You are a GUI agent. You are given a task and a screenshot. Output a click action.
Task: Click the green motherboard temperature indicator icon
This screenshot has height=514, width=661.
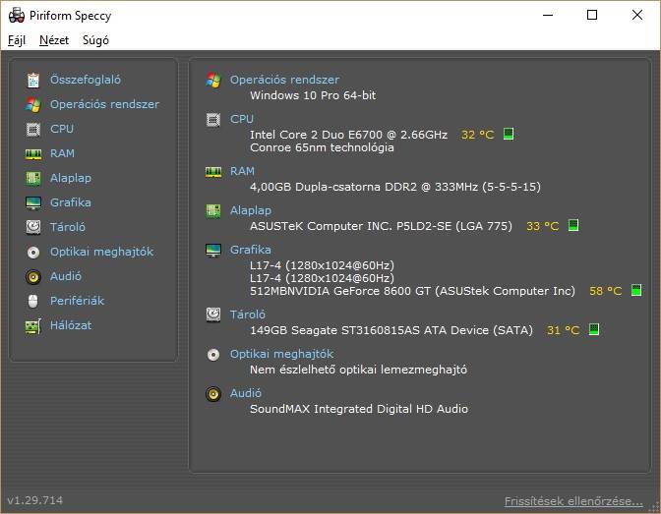click(573, 225)
